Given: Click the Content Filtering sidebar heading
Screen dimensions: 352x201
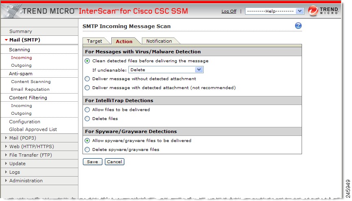Looking at the screenshot, I should click(x=28, y=98).
